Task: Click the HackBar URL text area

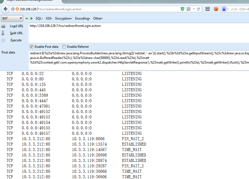Action: tap(139, 33)
